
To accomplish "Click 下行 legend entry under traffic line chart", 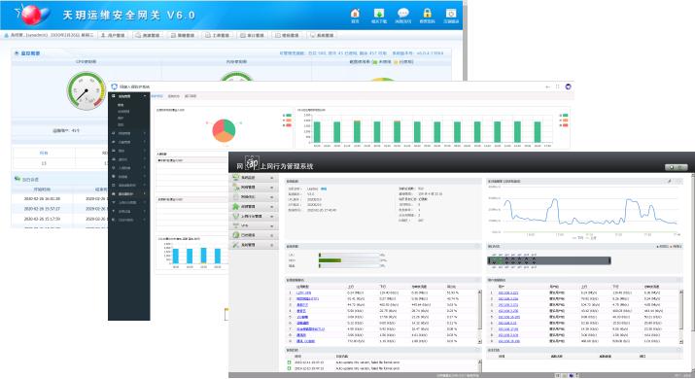I will [578, 238].
